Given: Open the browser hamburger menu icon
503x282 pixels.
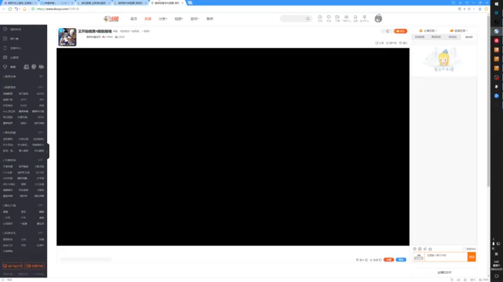Looking at the screenshot, I should (x=460, y=3).
